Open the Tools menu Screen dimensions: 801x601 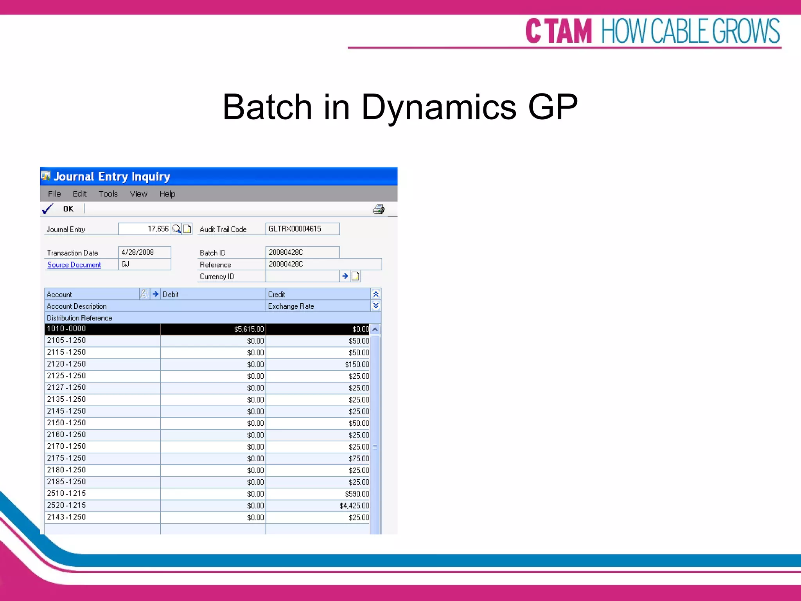pos(108,194)
